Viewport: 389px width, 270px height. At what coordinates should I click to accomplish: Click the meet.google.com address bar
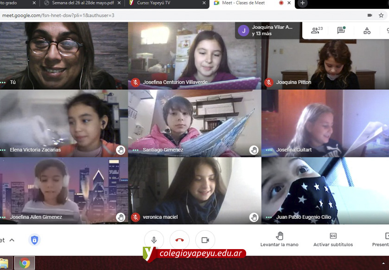(x=139, y=15)
